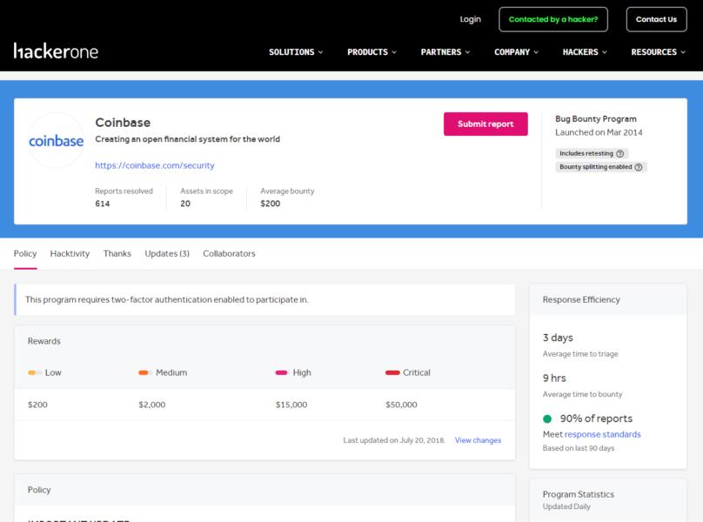Click the Contacted by a hacker? button
703x522 pixels.
coord(553,19)
